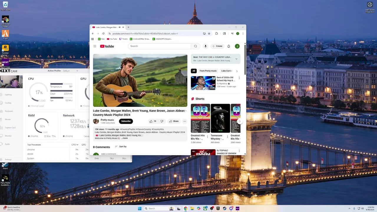Image resolution: width=377 pixels, height=212 pixels.
Task: Click the #CountryPlaylist hashtag
Action: (x=128, y=129)
